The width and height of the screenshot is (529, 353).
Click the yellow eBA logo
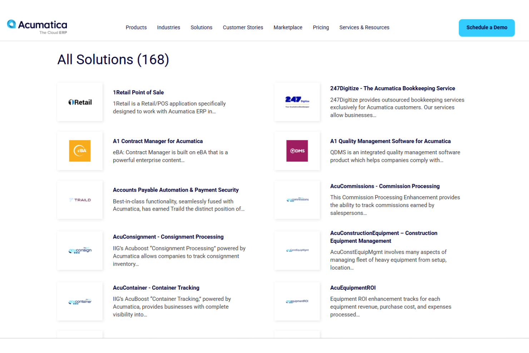point(80,151)
